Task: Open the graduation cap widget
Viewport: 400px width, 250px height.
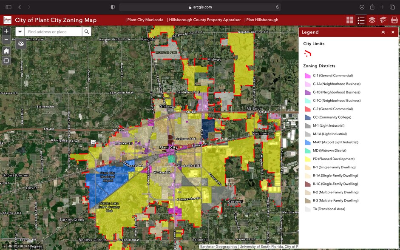Action: tap(383, 20)
